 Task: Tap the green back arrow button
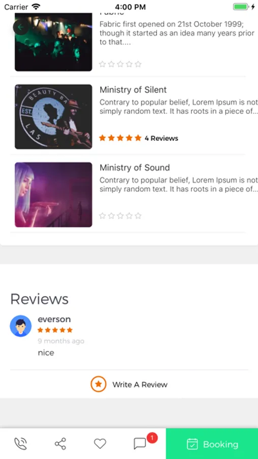[21, 28]
